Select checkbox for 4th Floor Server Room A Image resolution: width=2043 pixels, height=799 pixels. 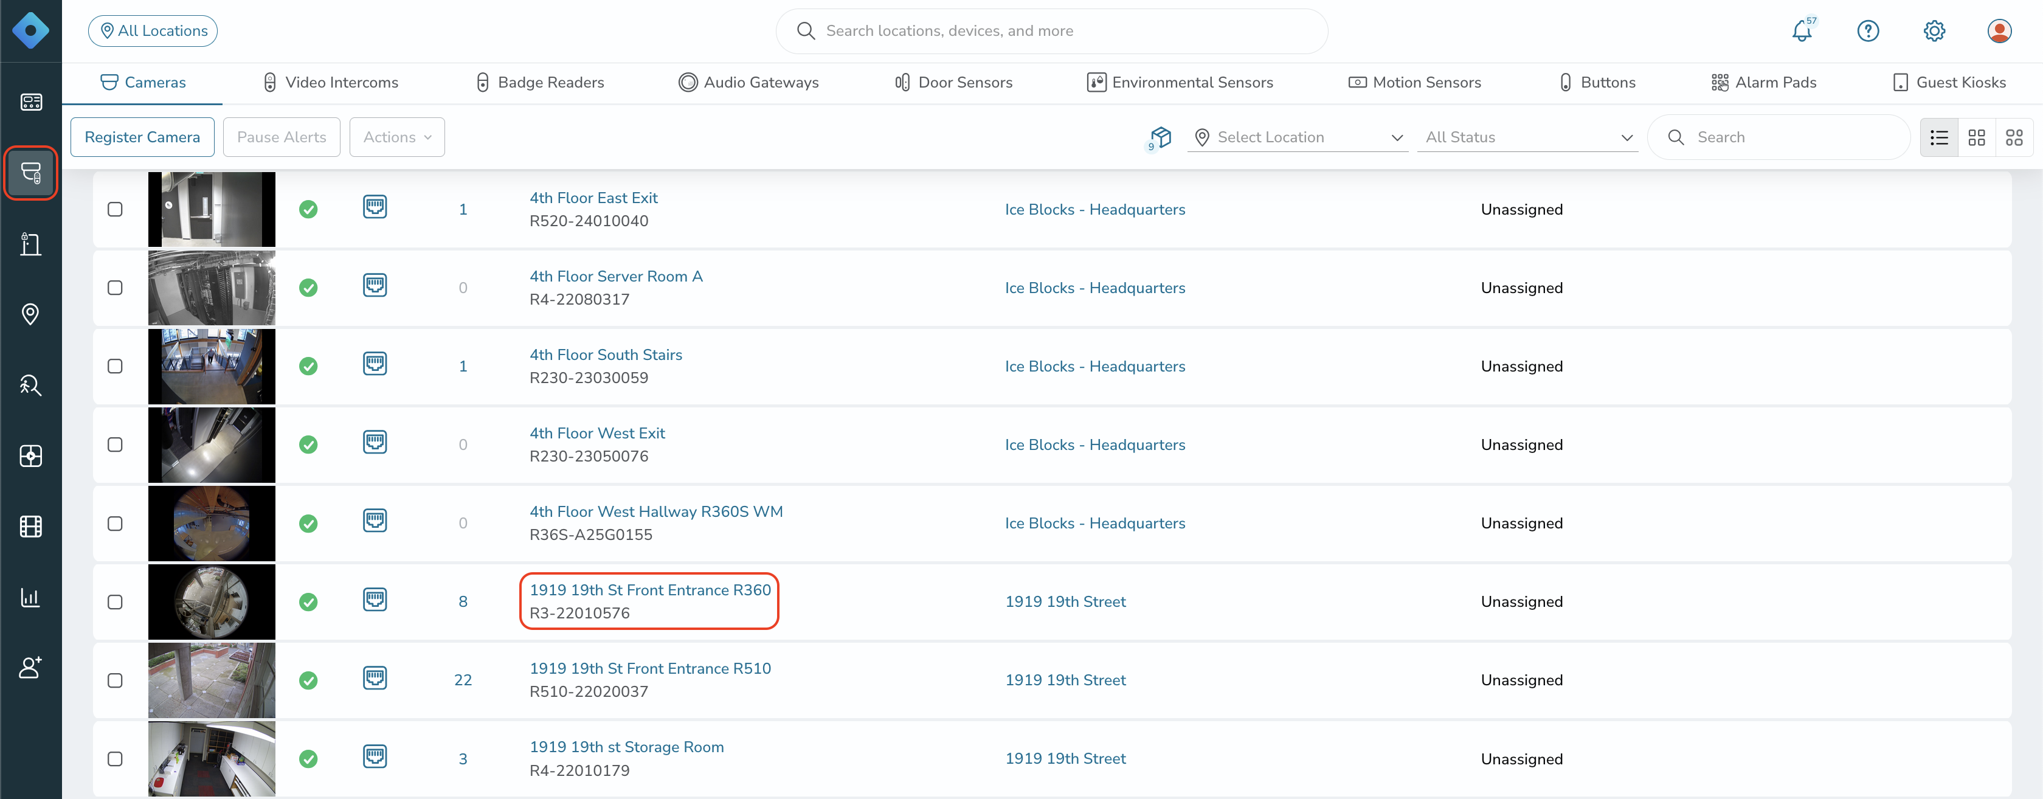[115, 287]
